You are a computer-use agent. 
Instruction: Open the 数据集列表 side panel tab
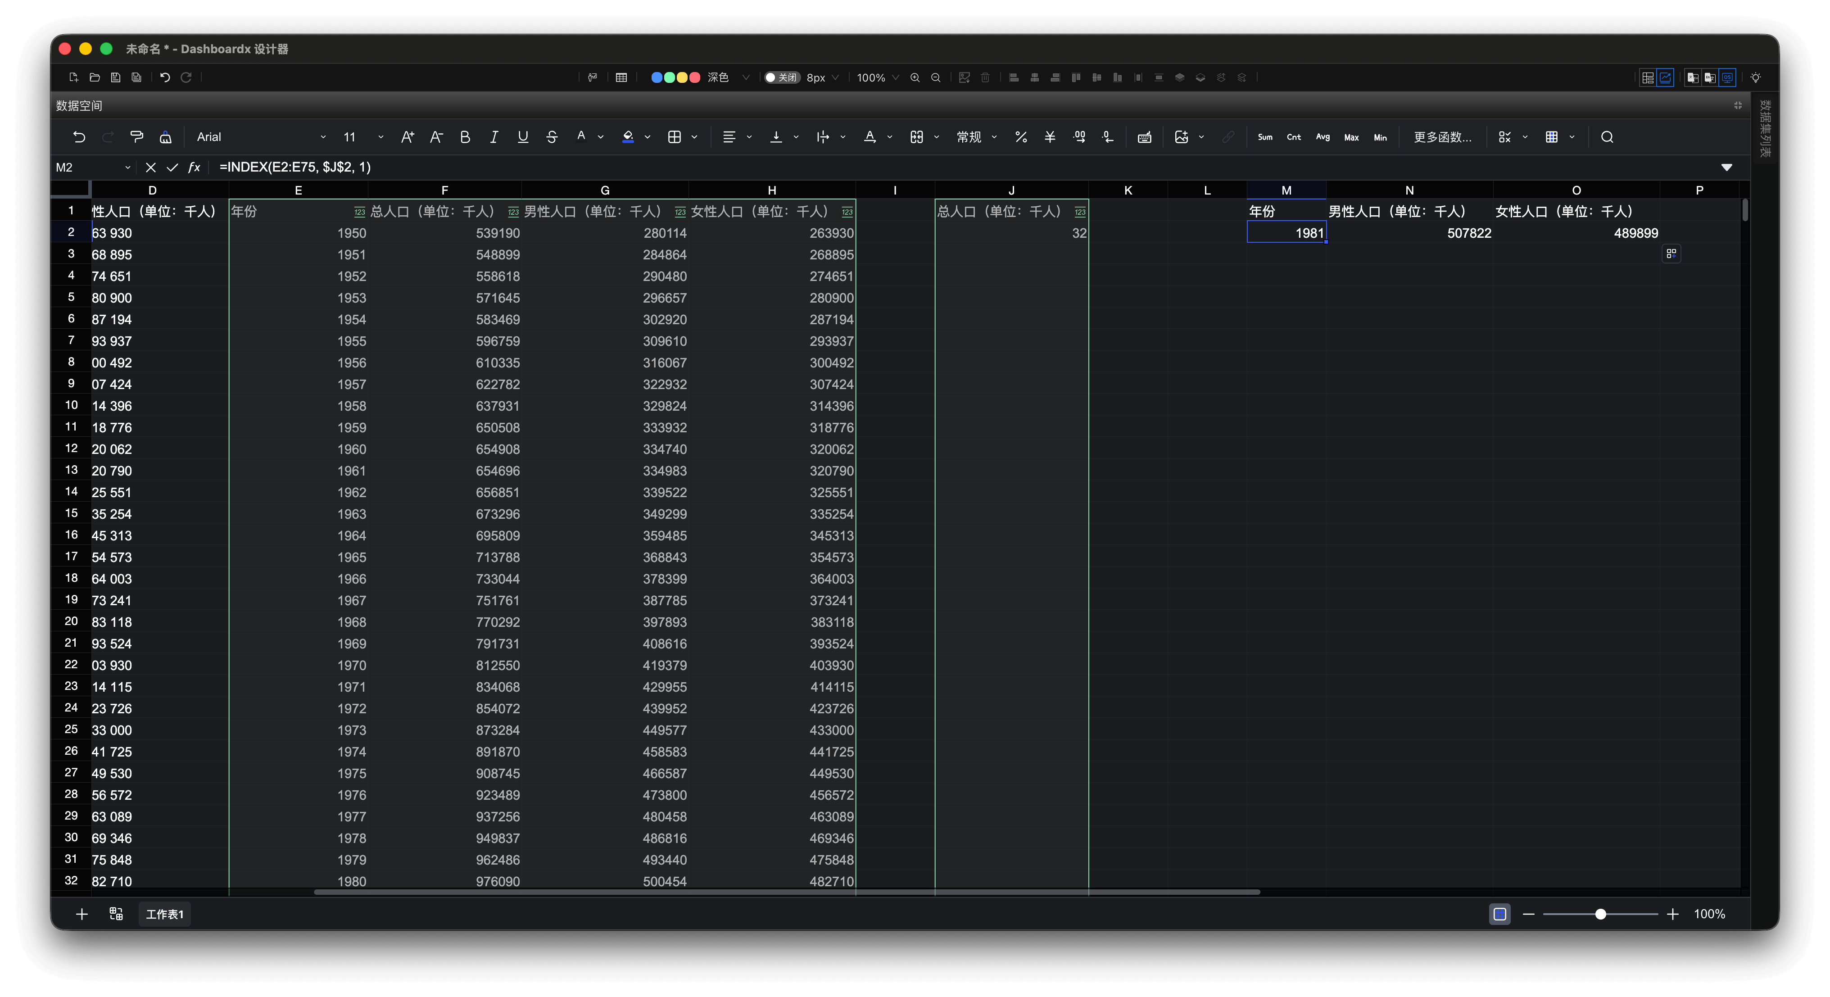coord(1765,128)
